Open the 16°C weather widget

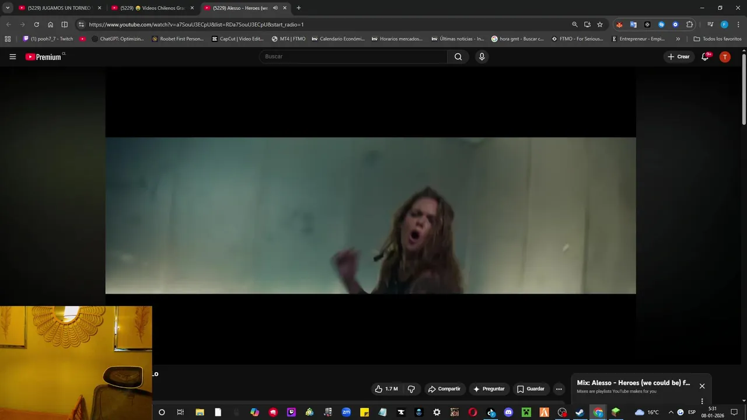[647, 412]
